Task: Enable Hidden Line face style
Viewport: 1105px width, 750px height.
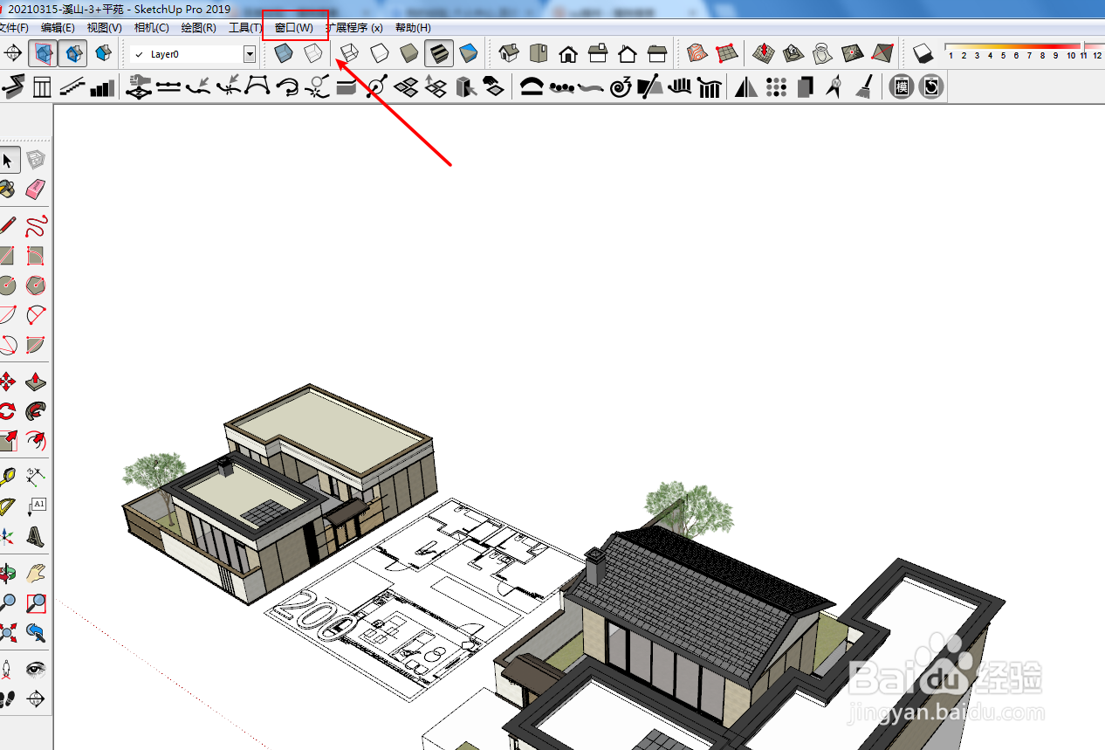Action: (380, 53)
